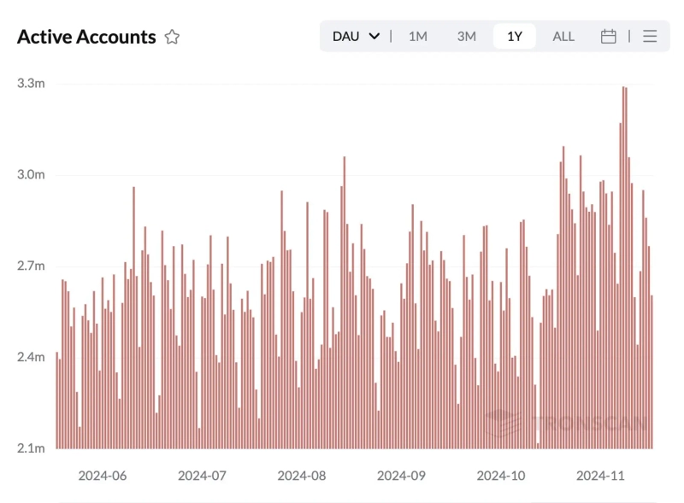Switch to the 1M time range
The width and height of the screenshot is (684, 503).
[x=417, y=36]
